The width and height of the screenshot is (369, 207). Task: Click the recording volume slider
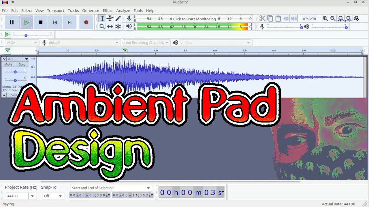pyautogui.click(x=285, y=27)
